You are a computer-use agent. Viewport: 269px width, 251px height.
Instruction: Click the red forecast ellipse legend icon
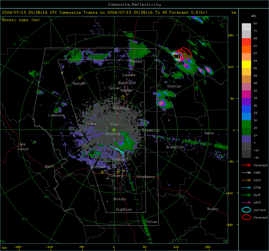tap(246, 217)
